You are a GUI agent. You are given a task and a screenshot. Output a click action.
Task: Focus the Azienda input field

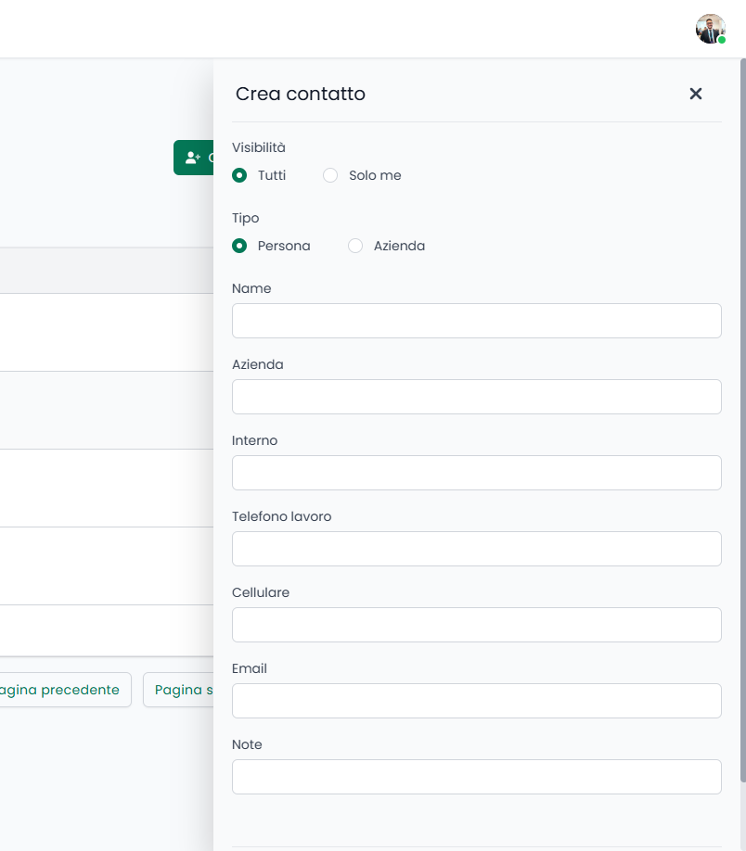coord(476,397)
